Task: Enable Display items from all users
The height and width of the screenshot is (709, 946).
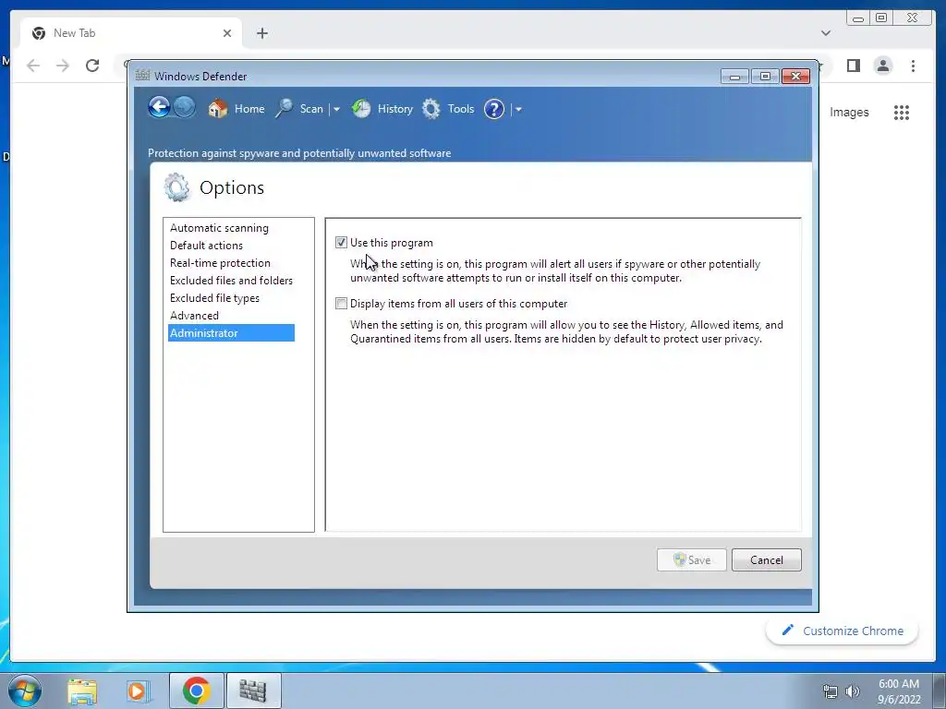Action: (342, 303)
